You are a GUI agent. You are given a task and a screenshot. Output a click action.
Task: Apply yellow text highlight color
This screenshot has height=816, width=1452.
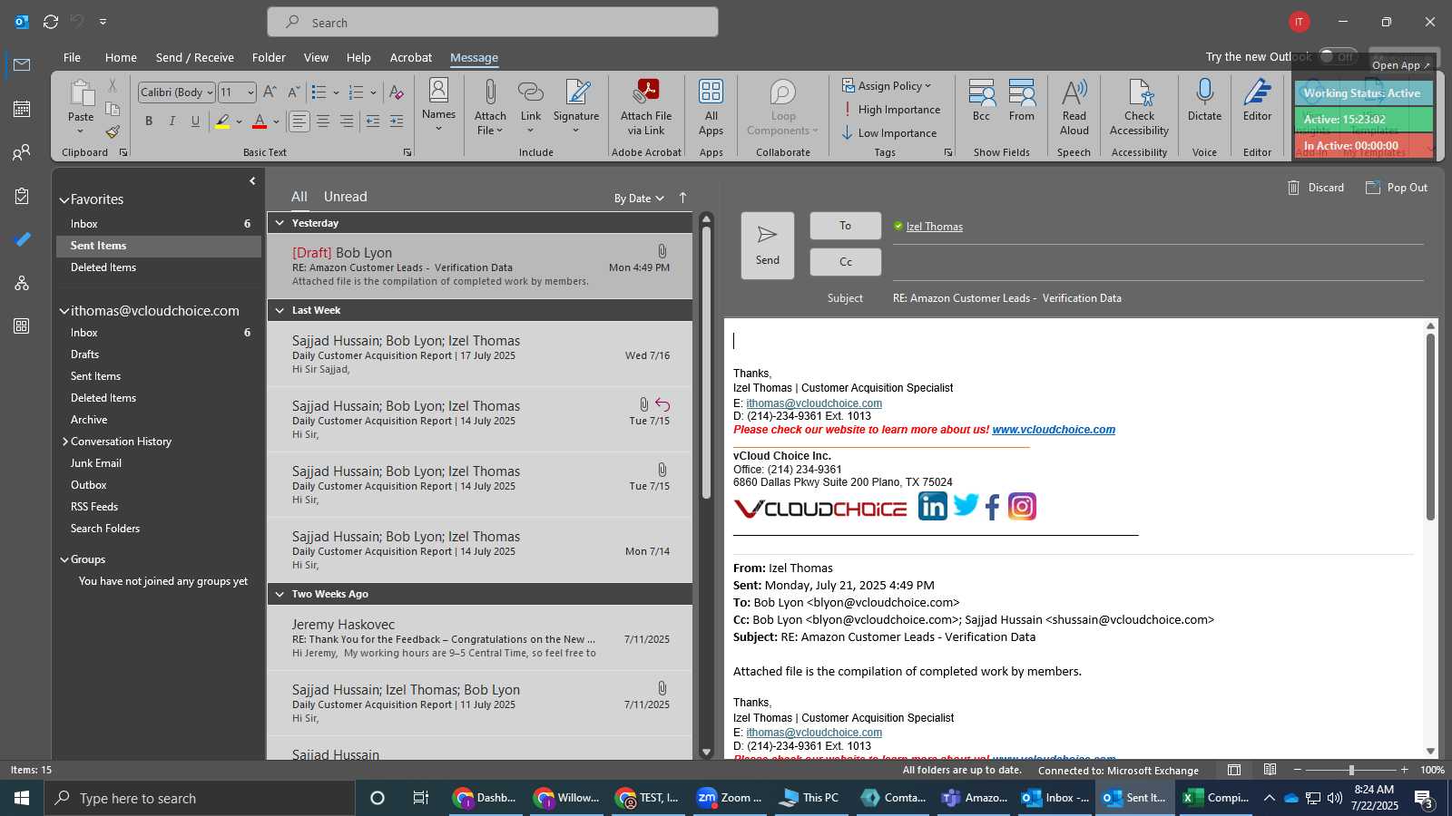coord(222,121)
